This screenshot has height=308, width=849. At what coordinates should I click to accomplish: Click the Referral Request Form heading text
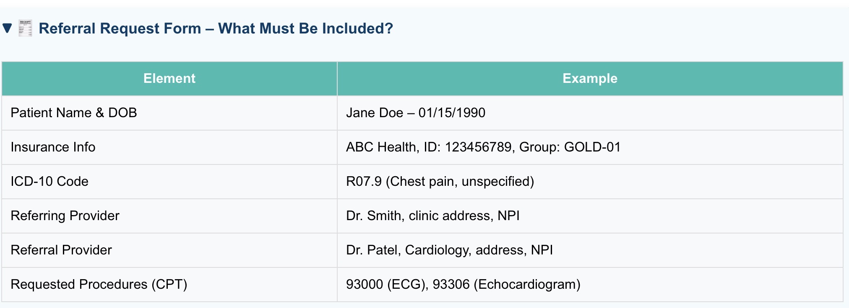pyautogui.click(x=216, y=28)
